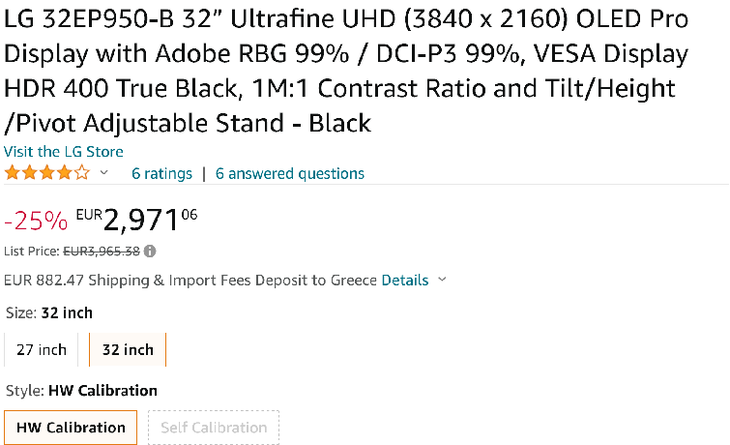Screen dimensions: 730x445
Task: Expand the chevron next to Details
Action: point(442,280)
